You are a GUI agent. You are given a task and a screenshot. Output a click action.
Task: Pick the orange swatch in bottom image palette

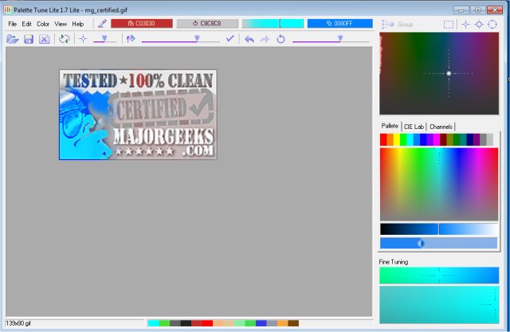pyautogui.click(x=282, y=323)
